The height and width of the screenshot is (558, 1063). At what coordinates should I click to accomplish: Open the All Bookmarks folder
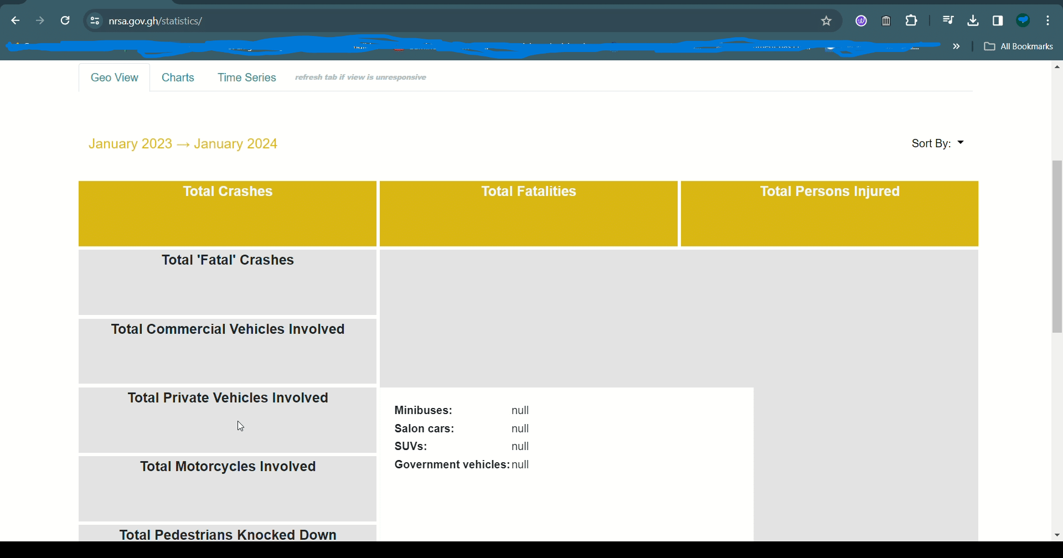click(1019, 46)
